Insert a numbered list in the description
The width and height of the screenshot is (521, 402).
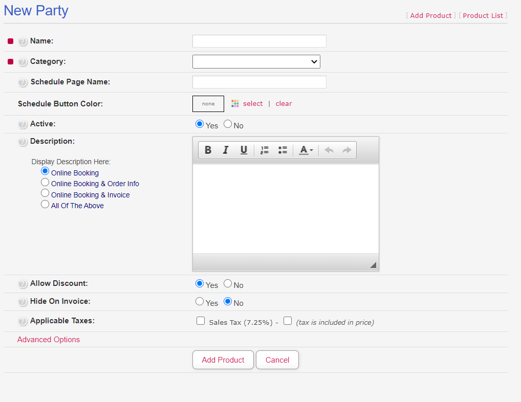tap(265, 150)
